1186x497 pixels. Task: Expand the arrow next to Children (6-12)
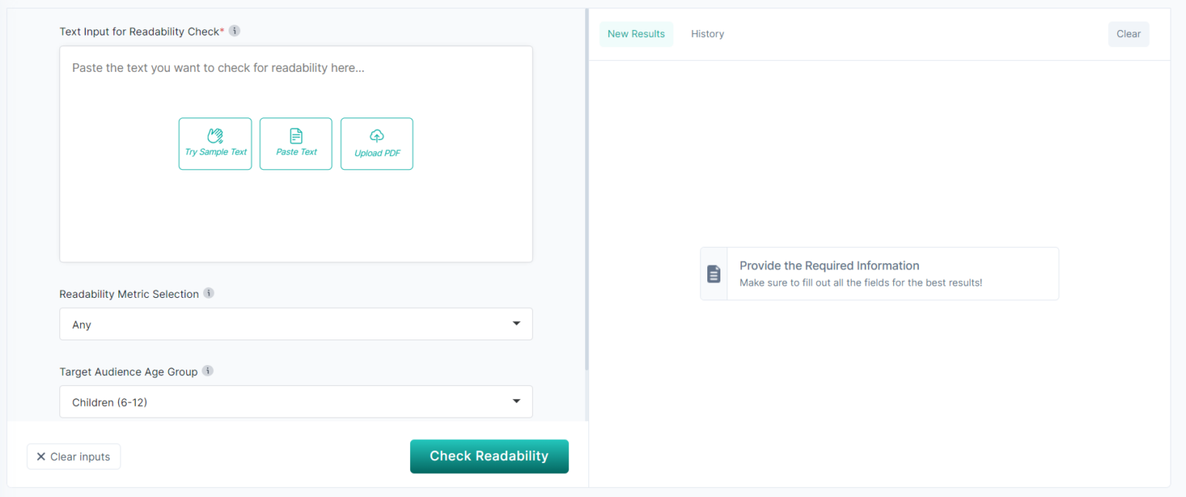(x=517, y=401)
